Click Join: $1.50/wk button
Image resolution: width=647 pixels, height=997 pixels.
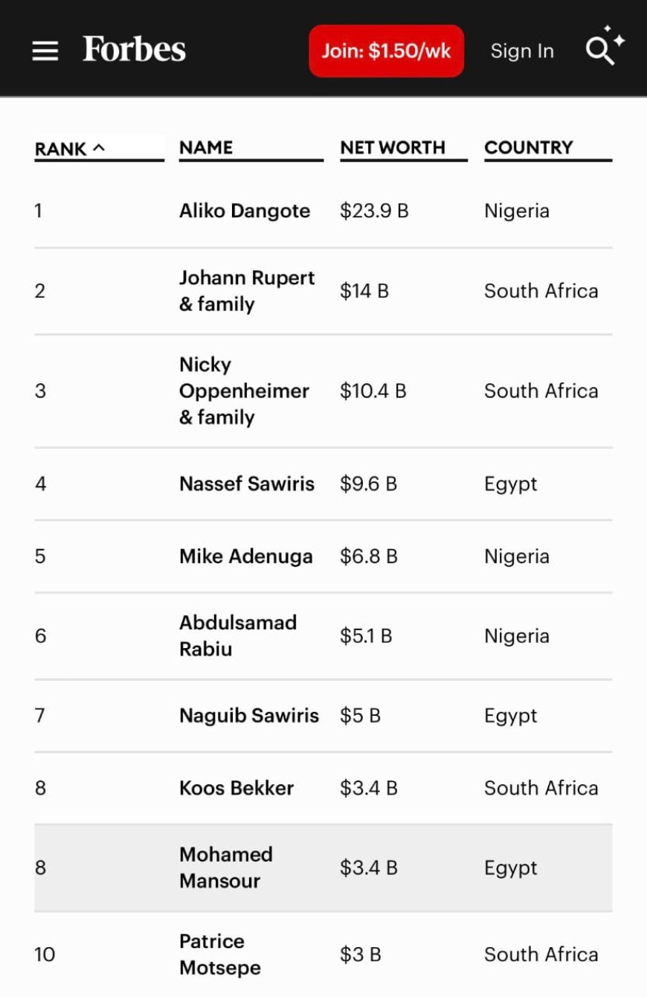[x=387, y=51]
